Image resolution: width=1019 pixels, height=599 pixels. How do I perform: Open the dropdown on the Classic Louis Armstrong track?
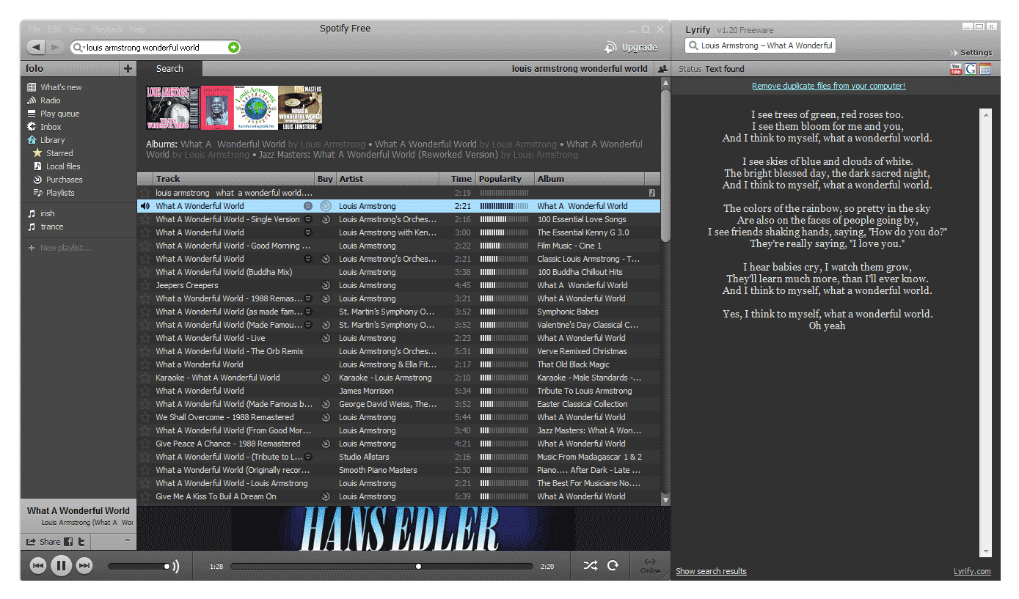click(x=308, y=259)
